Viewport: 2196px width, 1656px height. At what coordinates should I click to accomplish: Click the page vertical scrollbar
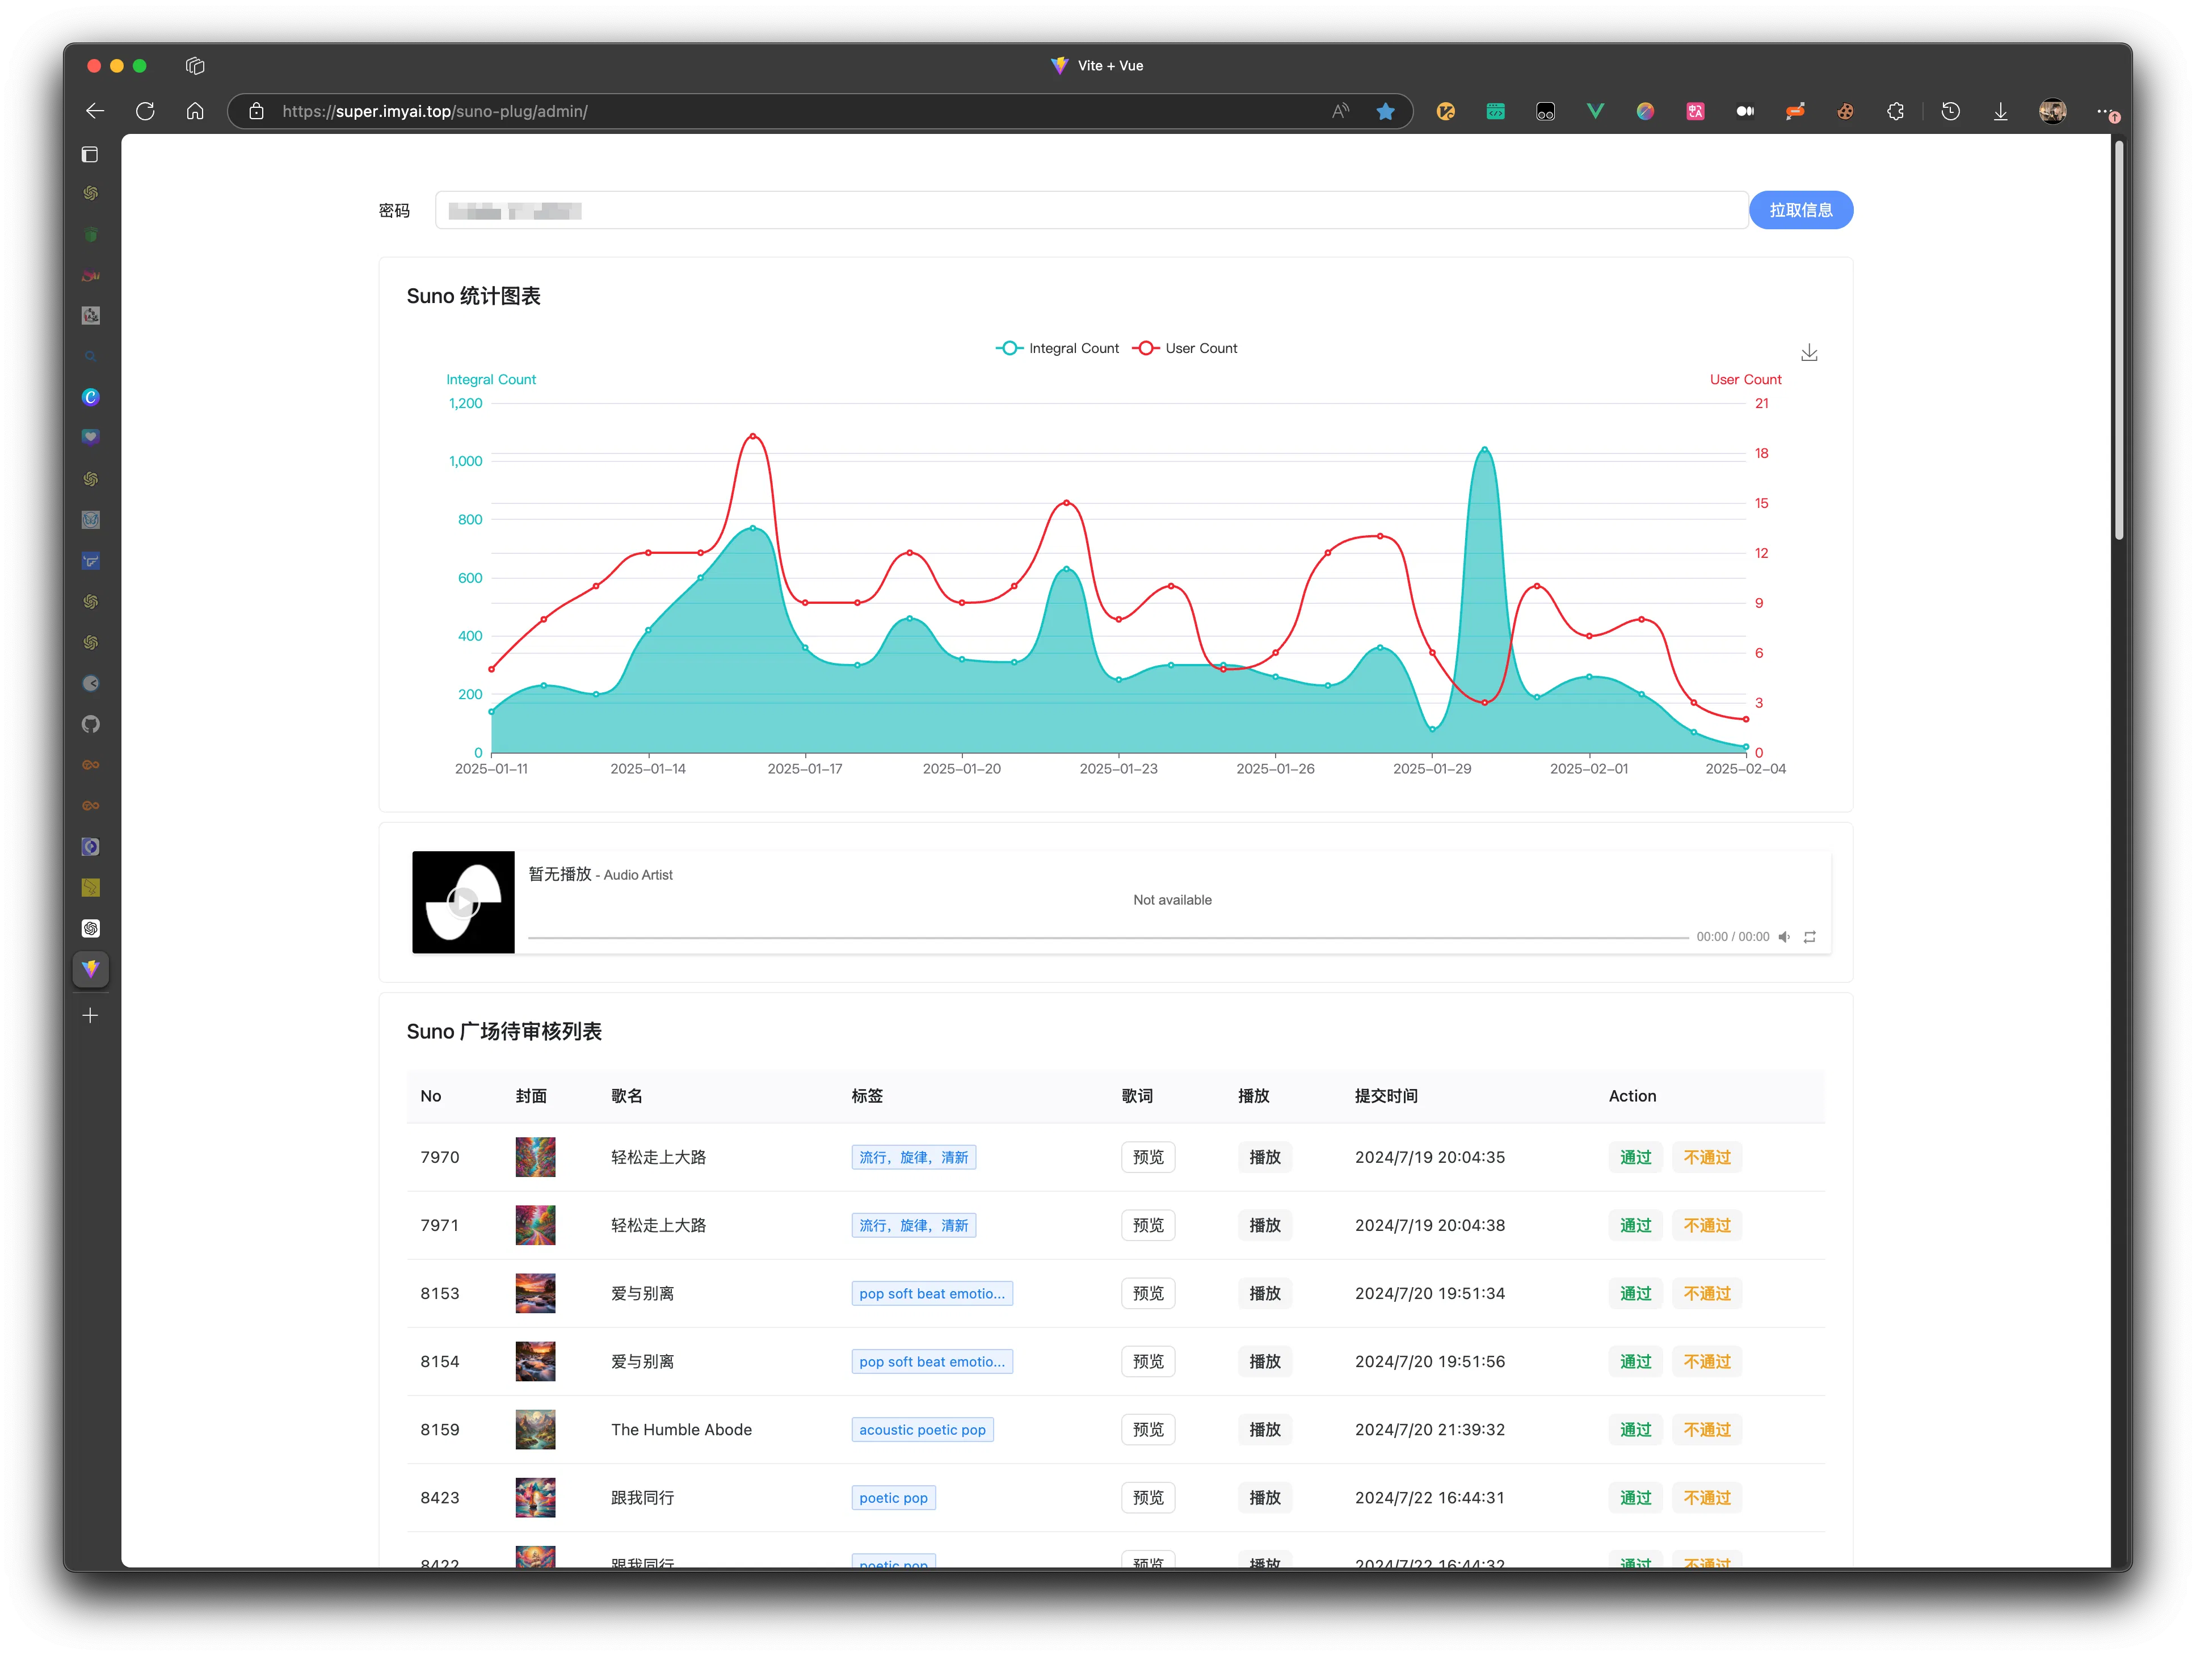2119,339
